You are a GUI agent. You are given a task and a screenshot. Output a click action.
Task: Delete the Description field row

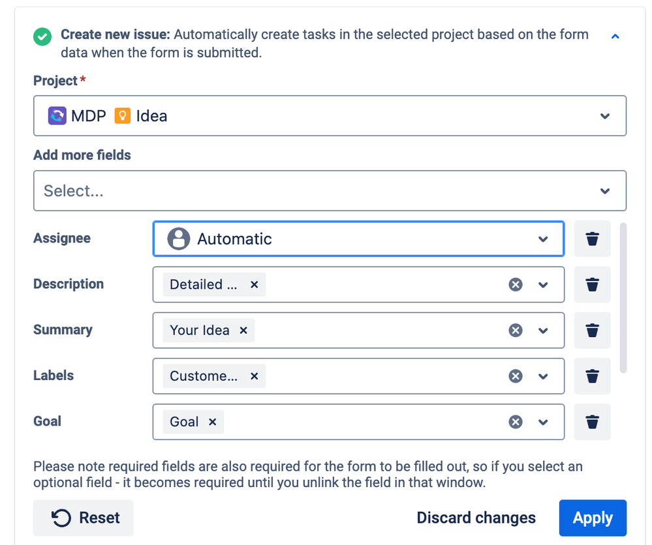592,284
